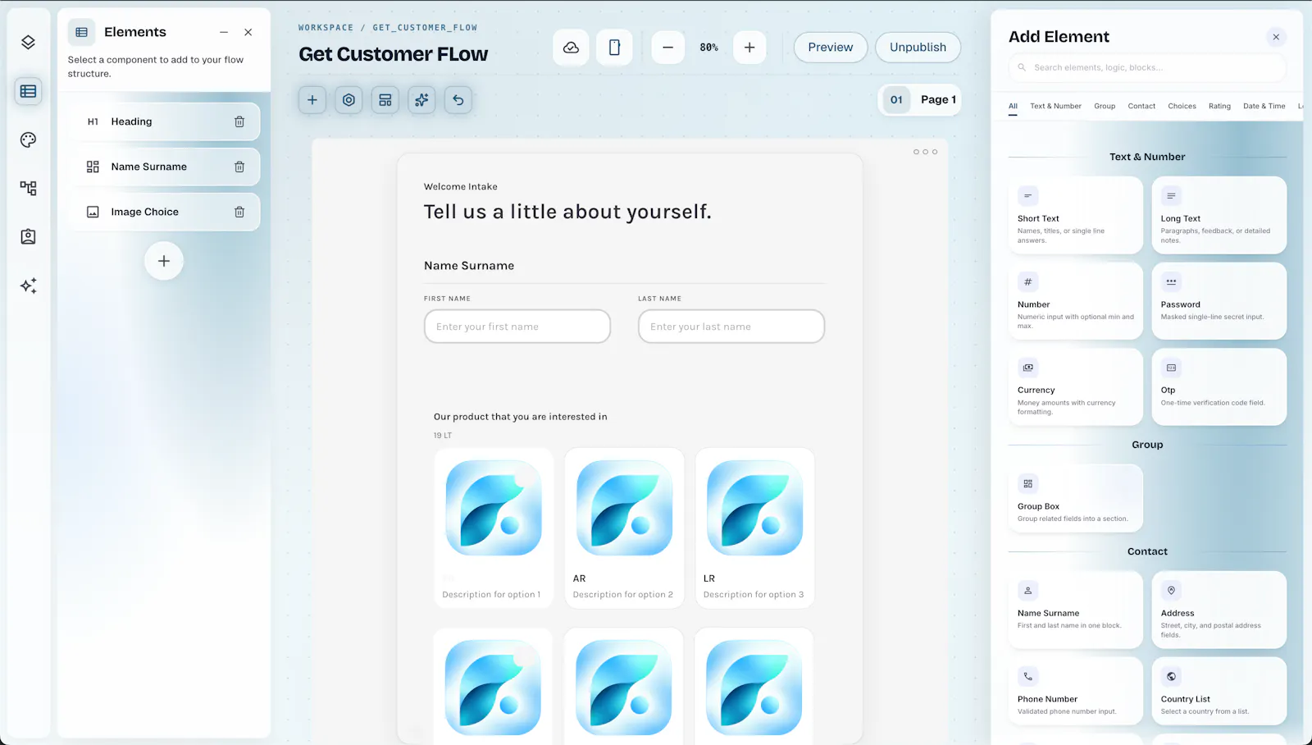Focus the first name input field
The height and width of the screenshot is (745, 1312).
click(517, 327)
